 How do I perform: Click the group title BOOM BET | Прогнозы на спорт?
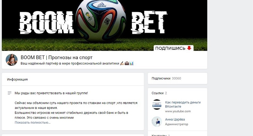(57, 58)
